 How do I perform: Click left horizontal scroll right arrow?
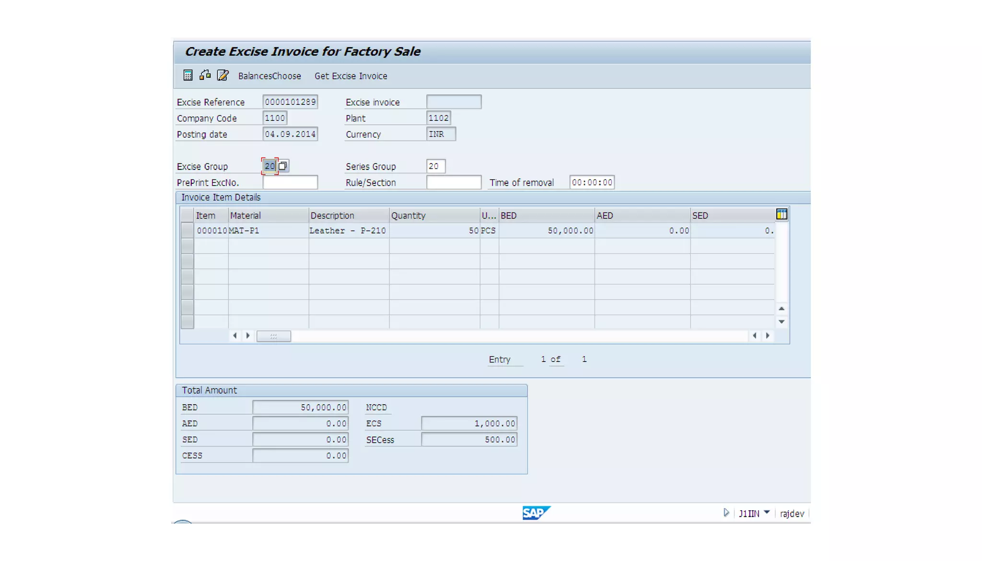248,336
